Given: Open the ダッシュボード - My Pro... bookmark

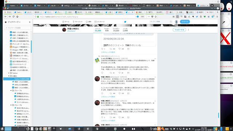Looking at the screenshot, I should [x=20, y=44].
